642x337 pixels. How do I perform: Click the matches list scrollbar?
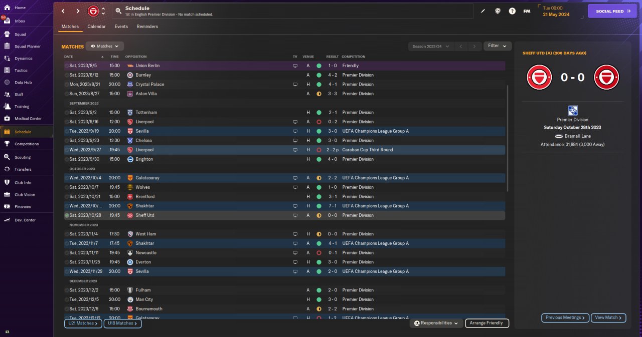coord(508,138)
